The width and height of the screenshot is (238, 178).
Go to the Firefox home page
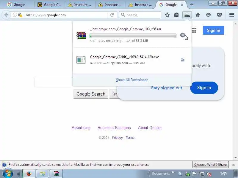coord(198,15)
